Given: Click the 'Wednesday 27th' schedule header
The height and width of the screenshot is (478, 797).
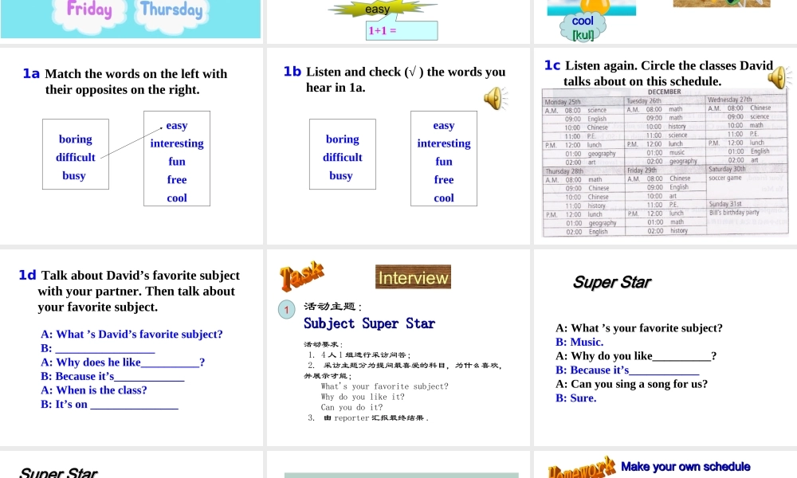Looking at the screenshot, I should pyautogui.click(x=729, y=100).
